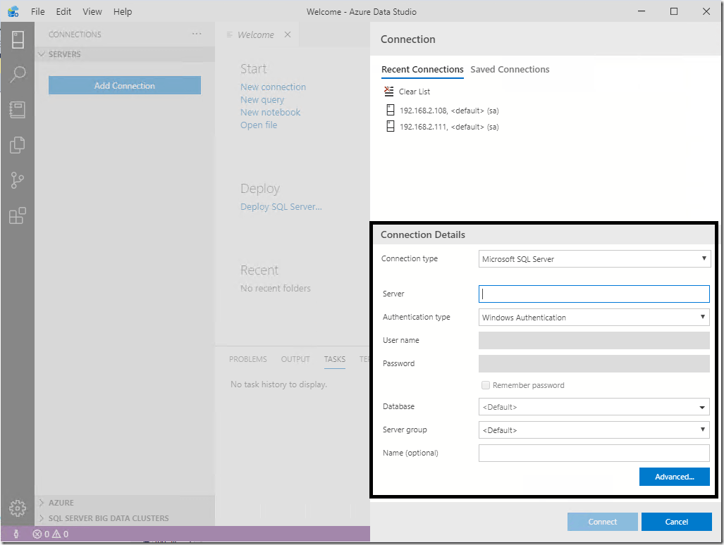The height and width of the screenshot is (545, 724).
Task: Click the Advanced... button
Action: click(674, 477)
